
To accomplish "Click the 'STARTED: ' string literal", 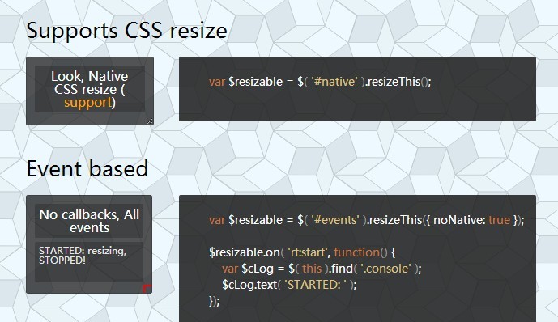I will tap(315, 285).
